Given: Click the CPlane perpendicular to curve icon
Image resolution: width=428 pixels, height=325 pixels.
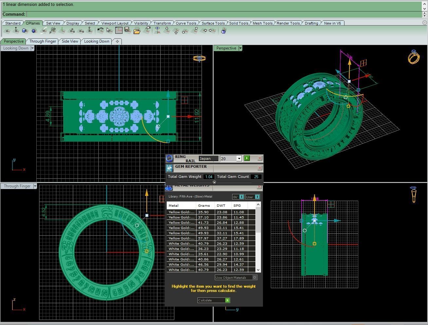Looking at the screenshot, I should [43, 31].
